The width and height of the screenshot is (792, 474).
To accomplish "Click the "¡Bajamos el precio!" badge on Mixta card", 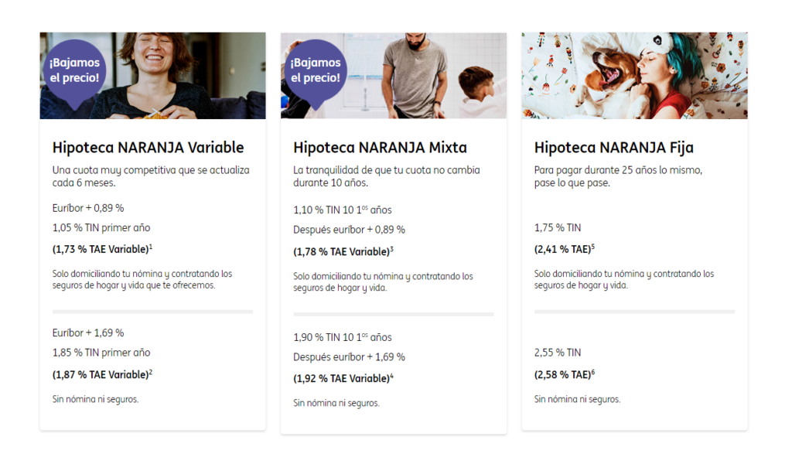I will point(315,70).
